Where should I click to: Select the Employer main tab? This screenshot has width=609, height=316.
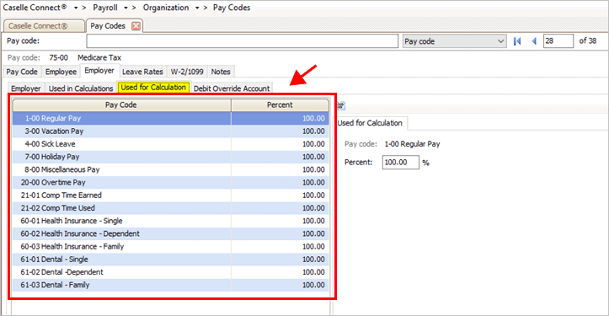(99, 71)
